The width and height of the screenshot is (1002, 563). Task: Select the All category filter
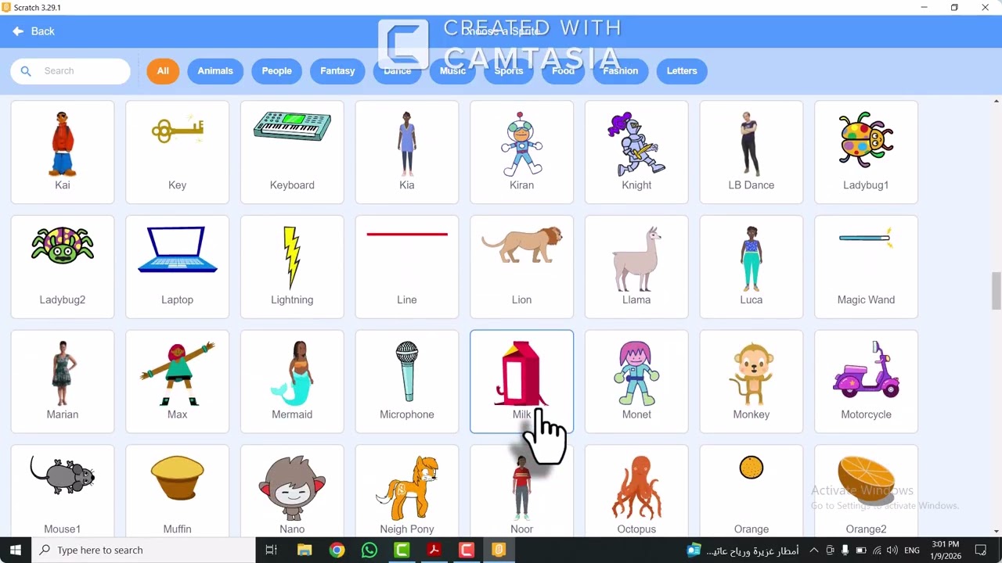point(163,71)
